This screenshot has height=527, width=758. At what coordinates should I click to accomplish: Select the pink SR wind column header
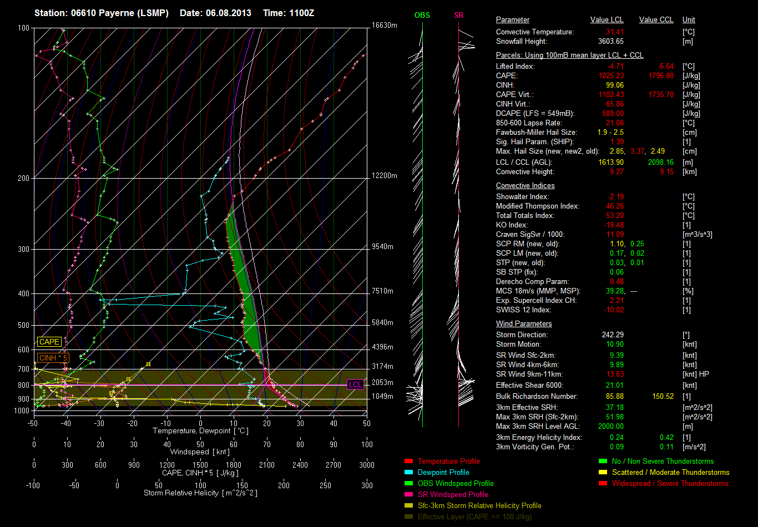click(458, 15)
